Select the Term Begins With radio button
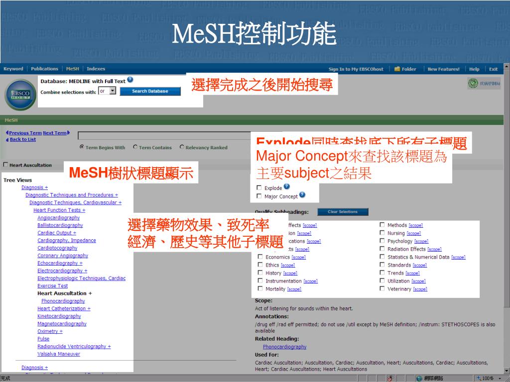 82,147
